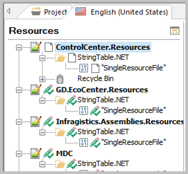Select the MDC tree node

64,154
